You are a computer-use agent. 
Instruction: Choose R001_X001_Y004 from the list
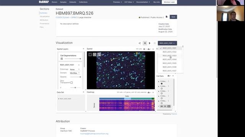point(170,59)
